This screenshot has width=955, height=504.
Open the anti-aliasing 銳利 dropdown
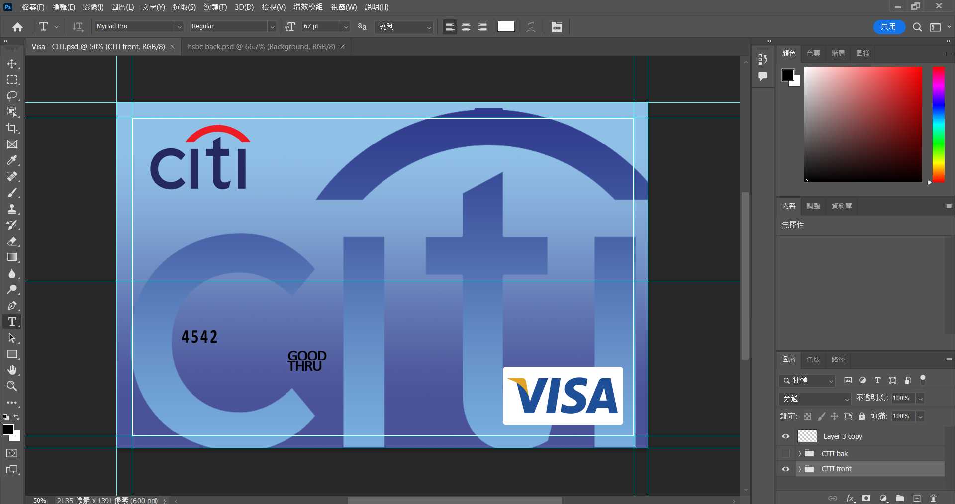[404, 27]
